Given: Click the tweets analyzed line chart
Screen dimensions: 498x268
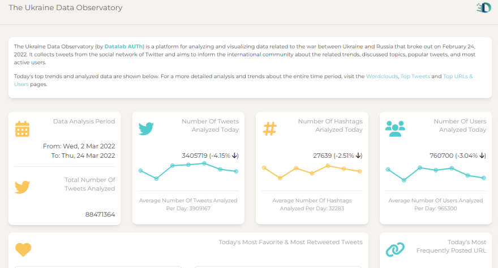Looking at the screenshot, I should coord(188,170).
